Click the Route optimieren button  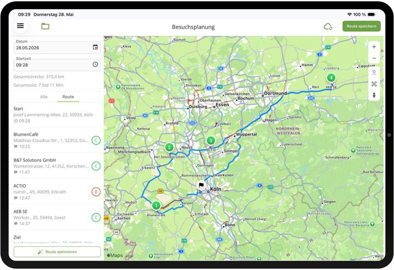[57, 252]
